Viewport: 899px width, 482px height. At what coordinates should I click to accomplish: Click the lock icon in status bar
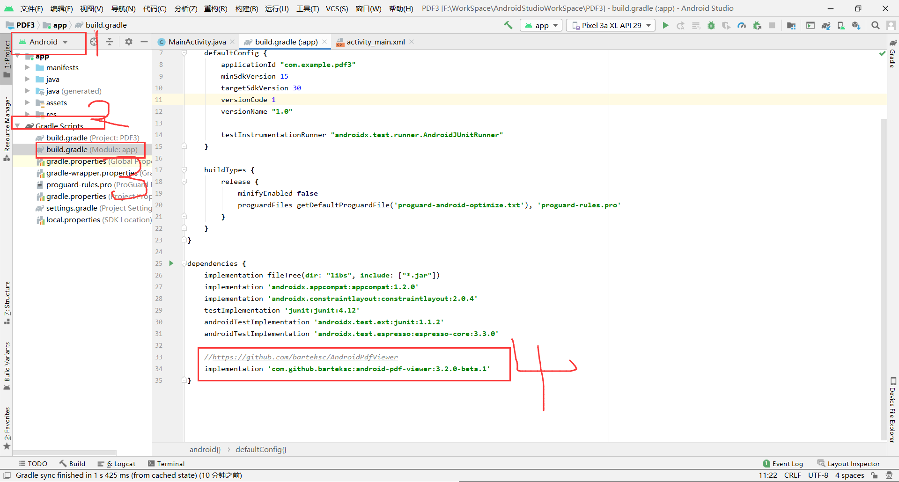tap(874, 475)
